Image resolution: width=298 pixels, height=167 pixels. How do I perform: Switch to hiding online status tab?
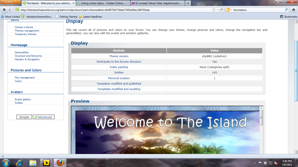tap(102, 3)
